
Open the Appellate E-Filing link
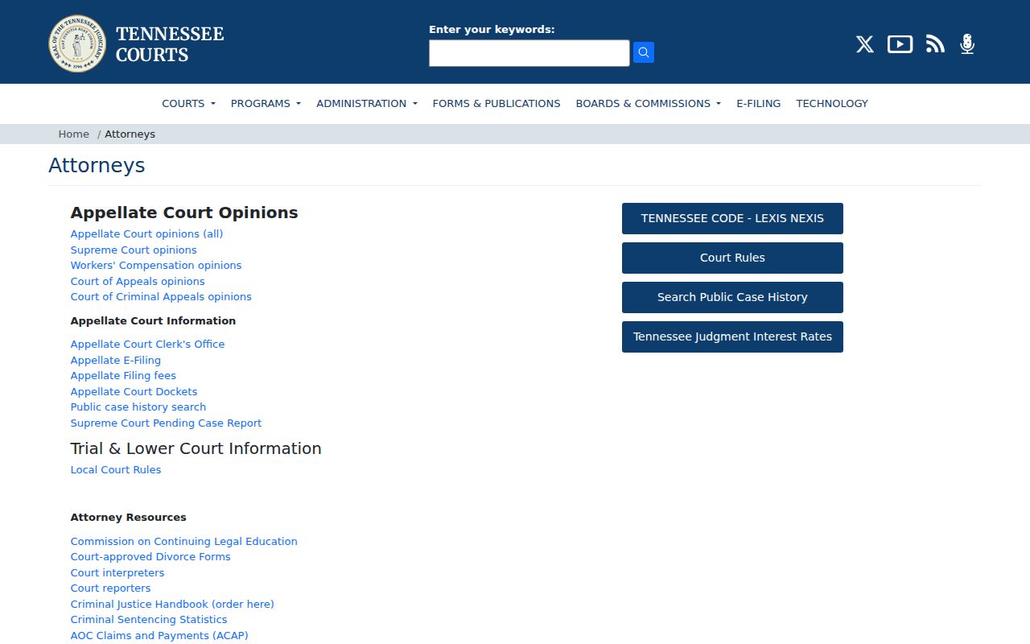[116, 361]
